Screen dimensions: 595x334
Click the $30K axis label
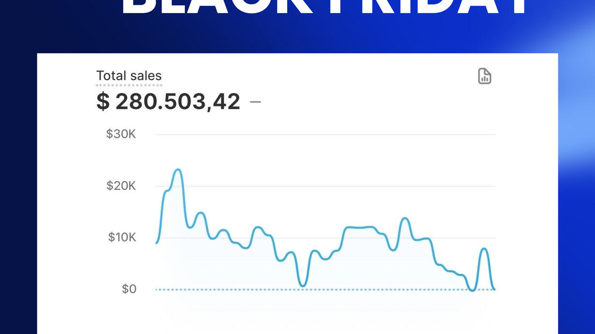pyautogui.click(x=121, y=134)
